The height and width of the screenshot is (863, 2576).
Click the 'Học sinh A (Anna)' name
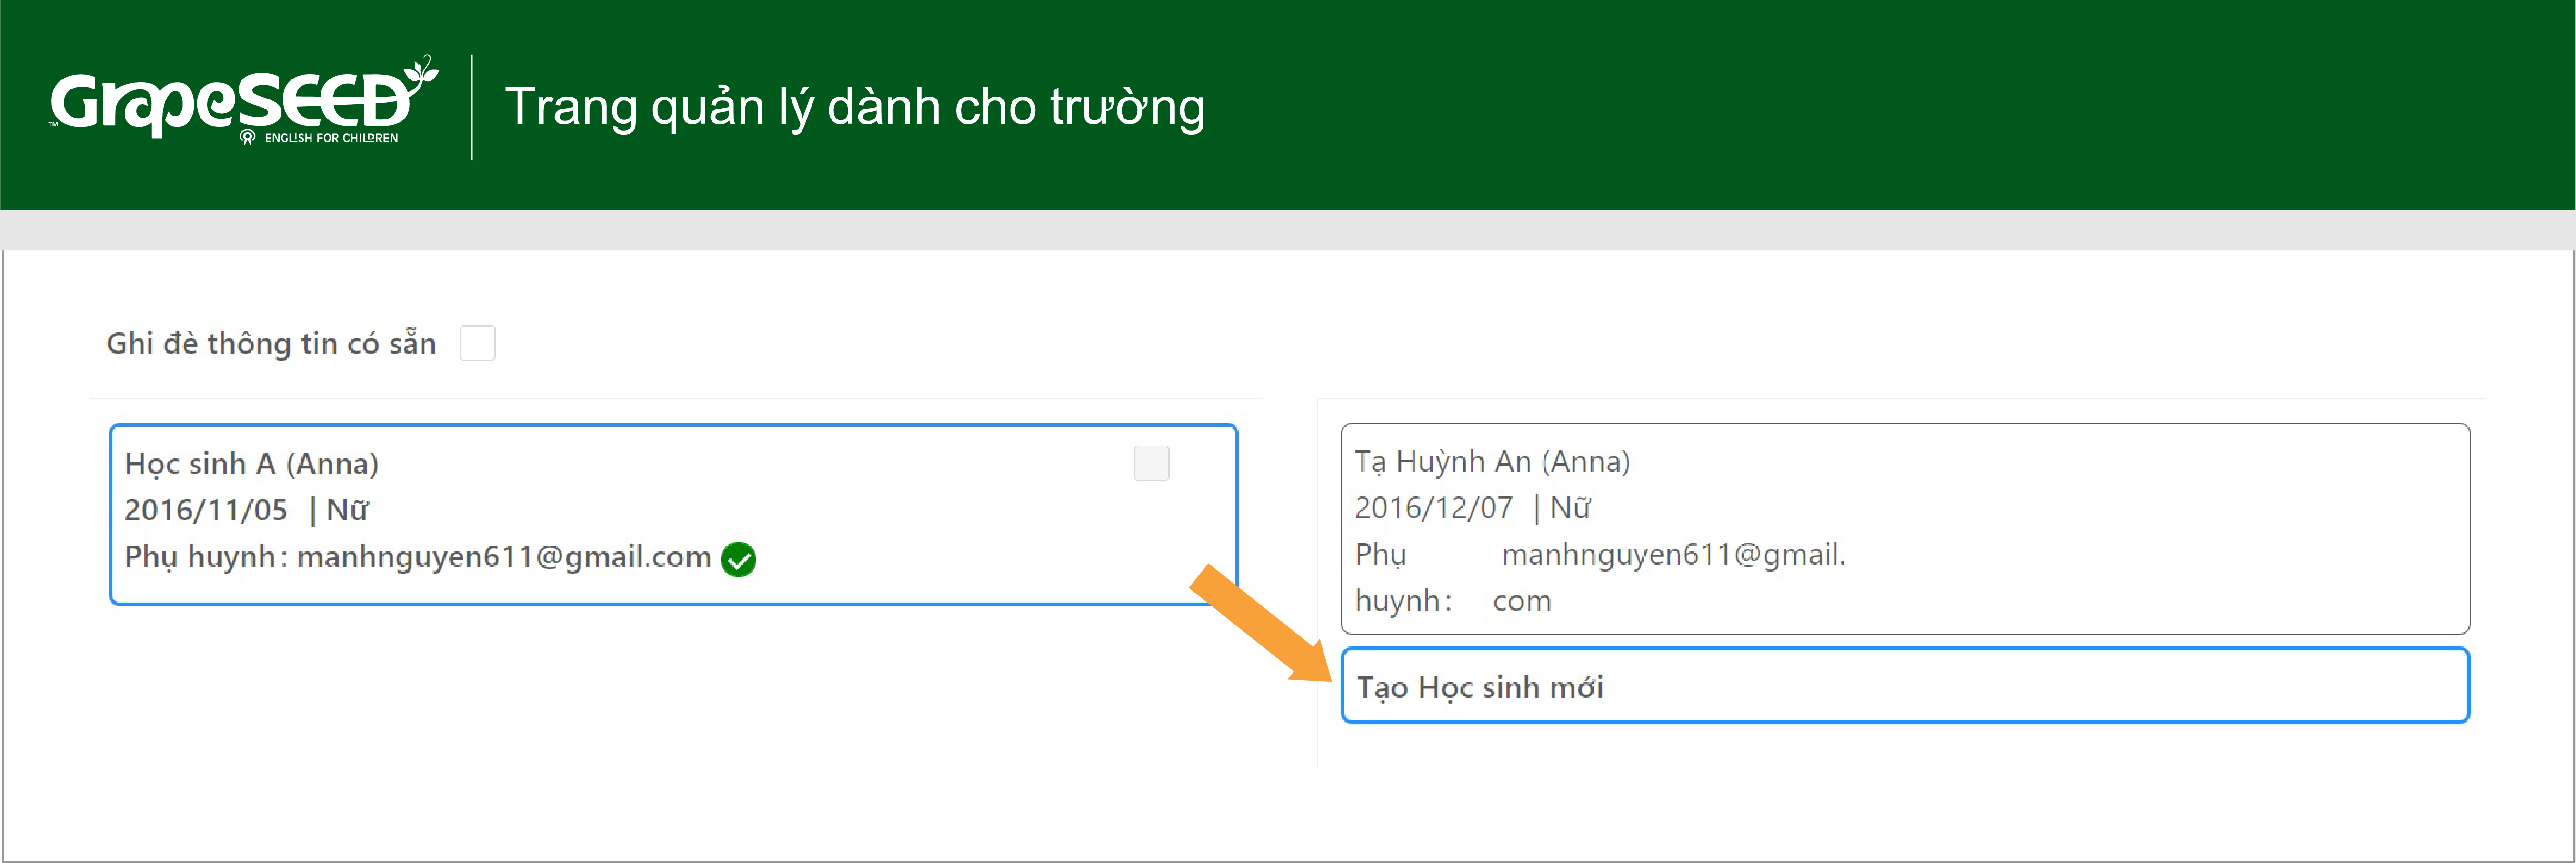[252, 464]
